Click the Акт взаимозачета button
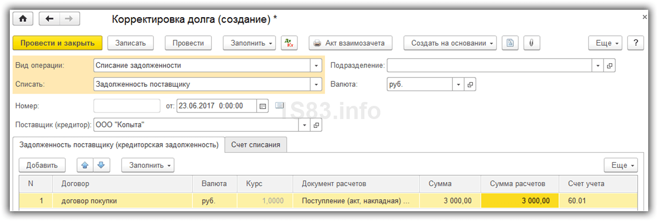This screenshot has width=658, height=221. pos(350,43)
